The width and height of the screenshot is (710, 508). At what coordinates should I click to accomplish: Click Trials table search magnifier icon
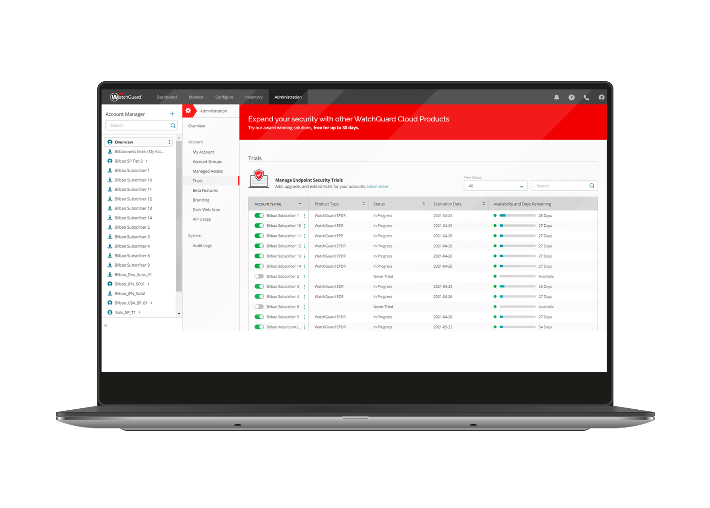[x=592, y=186]
